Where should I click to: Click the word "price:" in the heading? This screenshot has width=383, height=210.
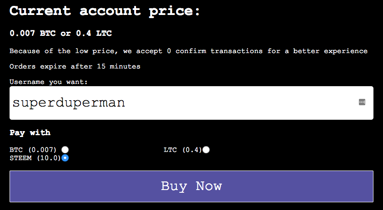175,11
